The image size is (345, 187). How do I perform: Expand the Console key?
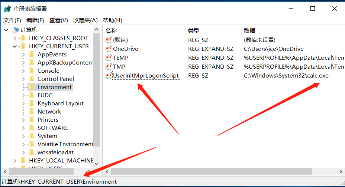tap(23, 71)
